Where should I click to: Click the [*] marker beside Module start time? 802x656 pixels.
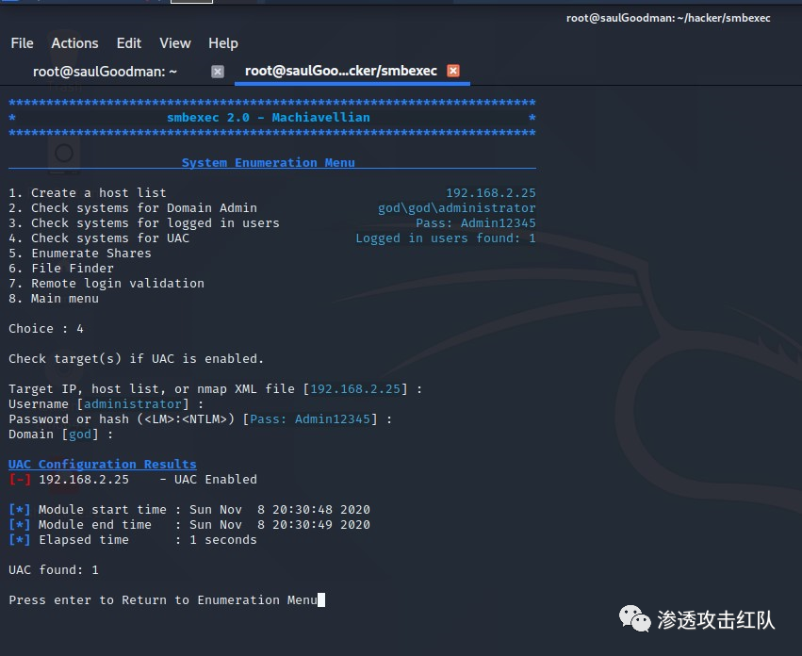pyautogui.click(x=19, y=510)
